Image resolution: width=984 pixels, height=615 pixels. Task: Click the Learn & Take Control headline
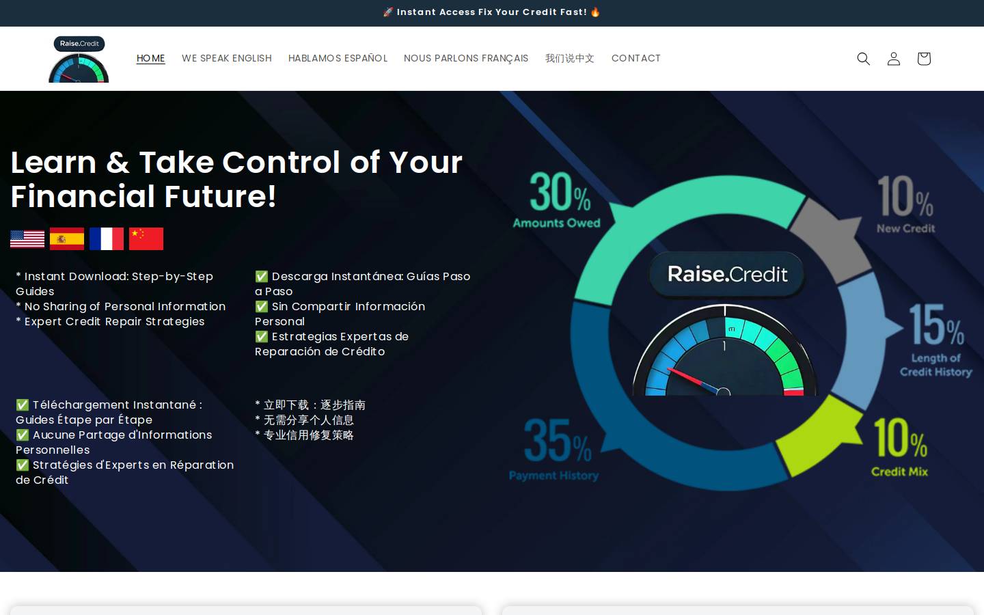(x=236, y=179)
